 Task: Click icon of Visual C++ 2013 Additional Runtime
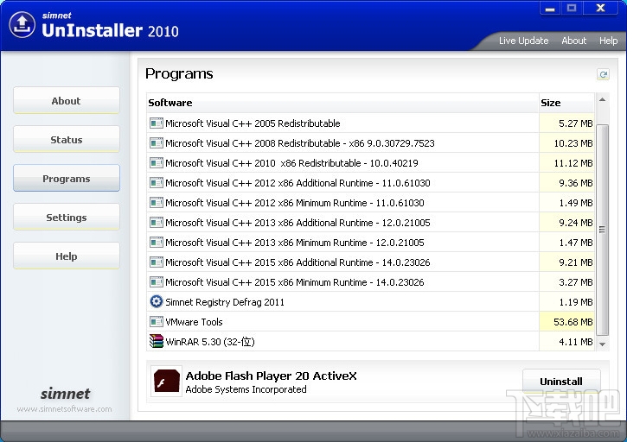[x=157, y=223]
